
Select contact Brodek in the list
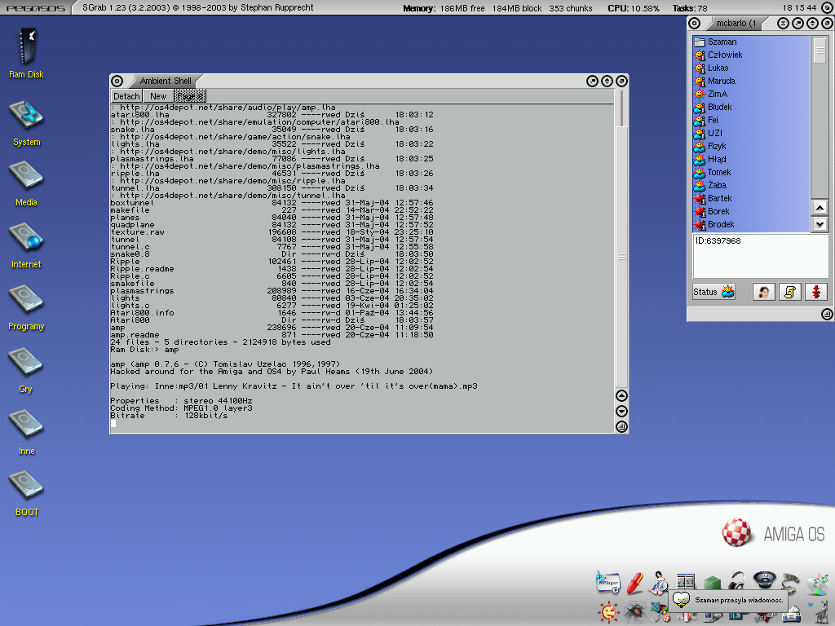[x=751, y=224]
